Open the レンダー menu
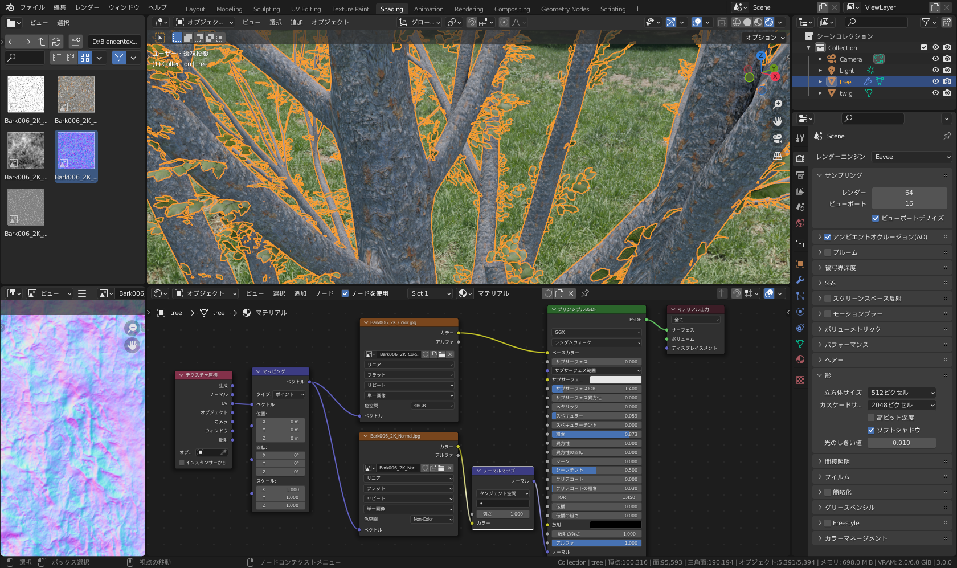The image size is (957, 568). [x=87, y=7]
